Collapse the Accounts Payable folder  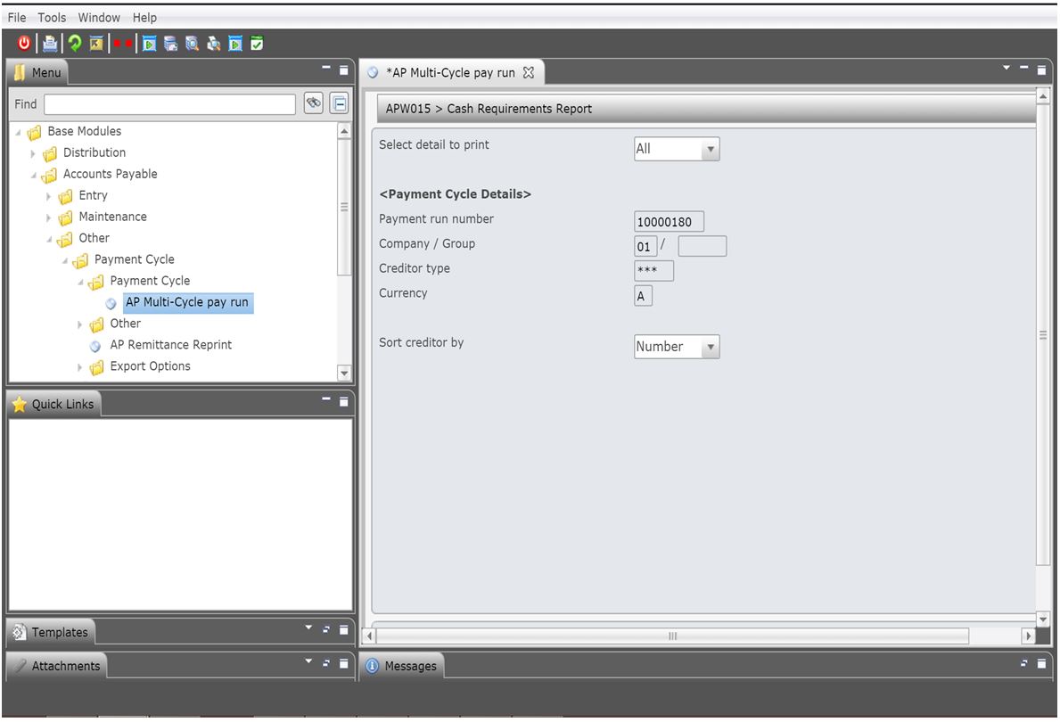point(33,175)
